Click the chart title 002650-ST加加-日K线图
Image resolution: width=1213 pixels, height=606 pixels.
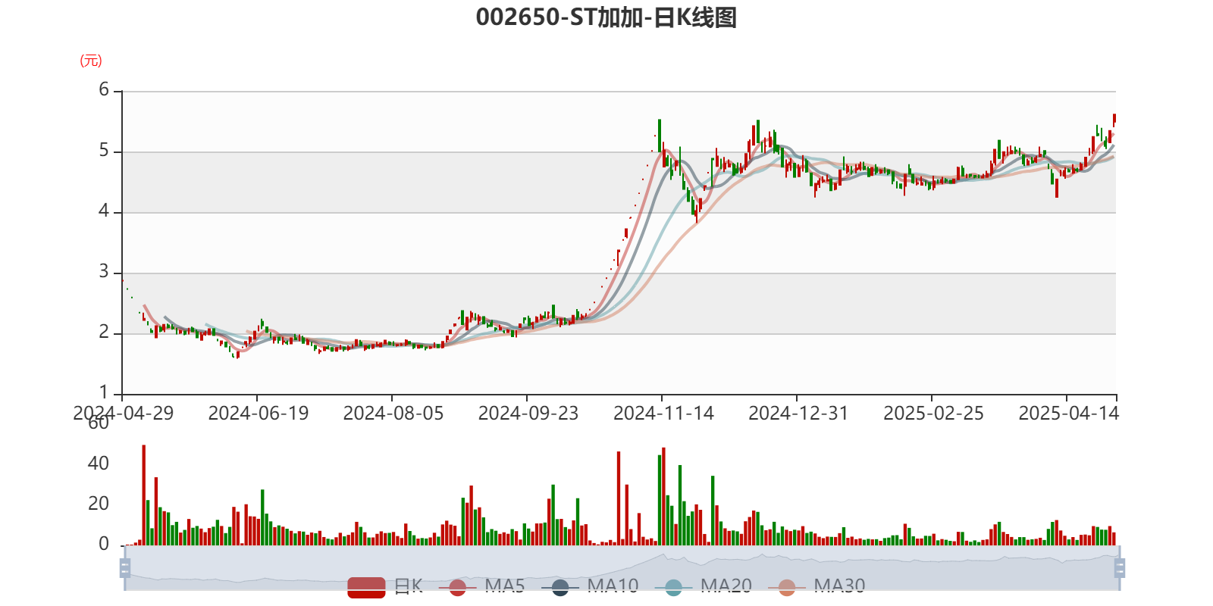point(606,17)
